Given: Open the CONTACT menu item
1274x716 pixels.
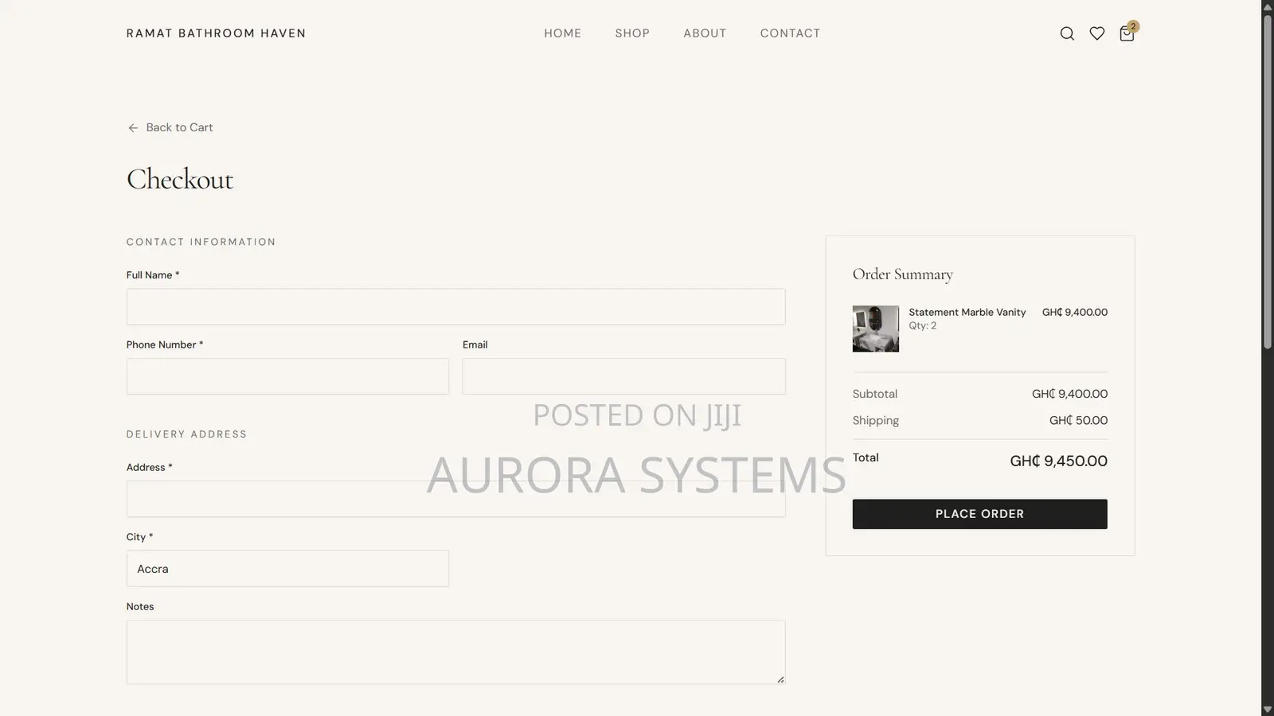Looking at the screenshot, I should coord(790,33).
